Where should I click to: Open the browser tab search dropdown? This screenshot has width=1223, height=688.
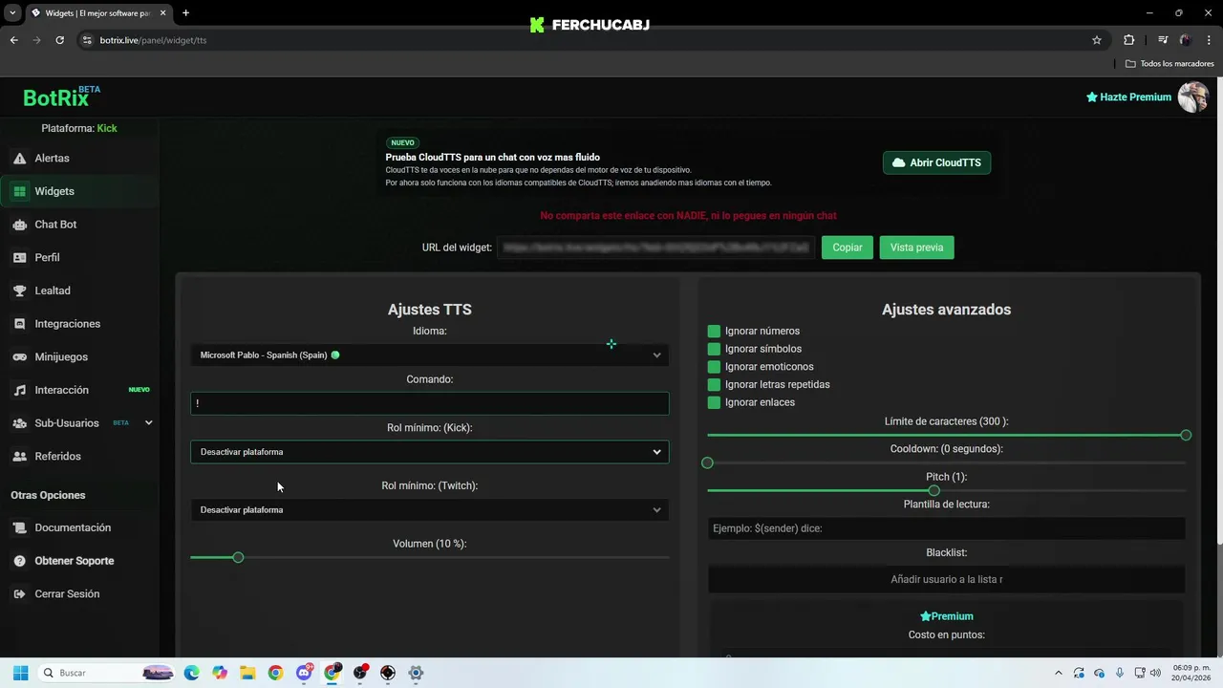12,13
